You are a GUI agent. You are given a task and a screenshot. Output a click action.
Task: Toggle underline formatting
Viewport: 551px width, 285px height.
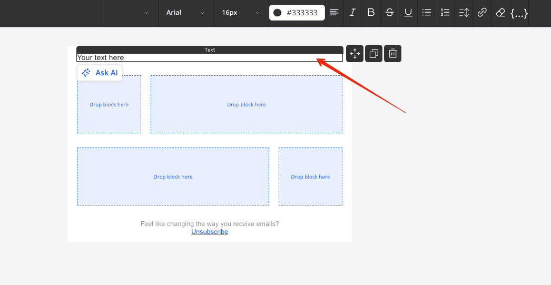coord(408,13)
